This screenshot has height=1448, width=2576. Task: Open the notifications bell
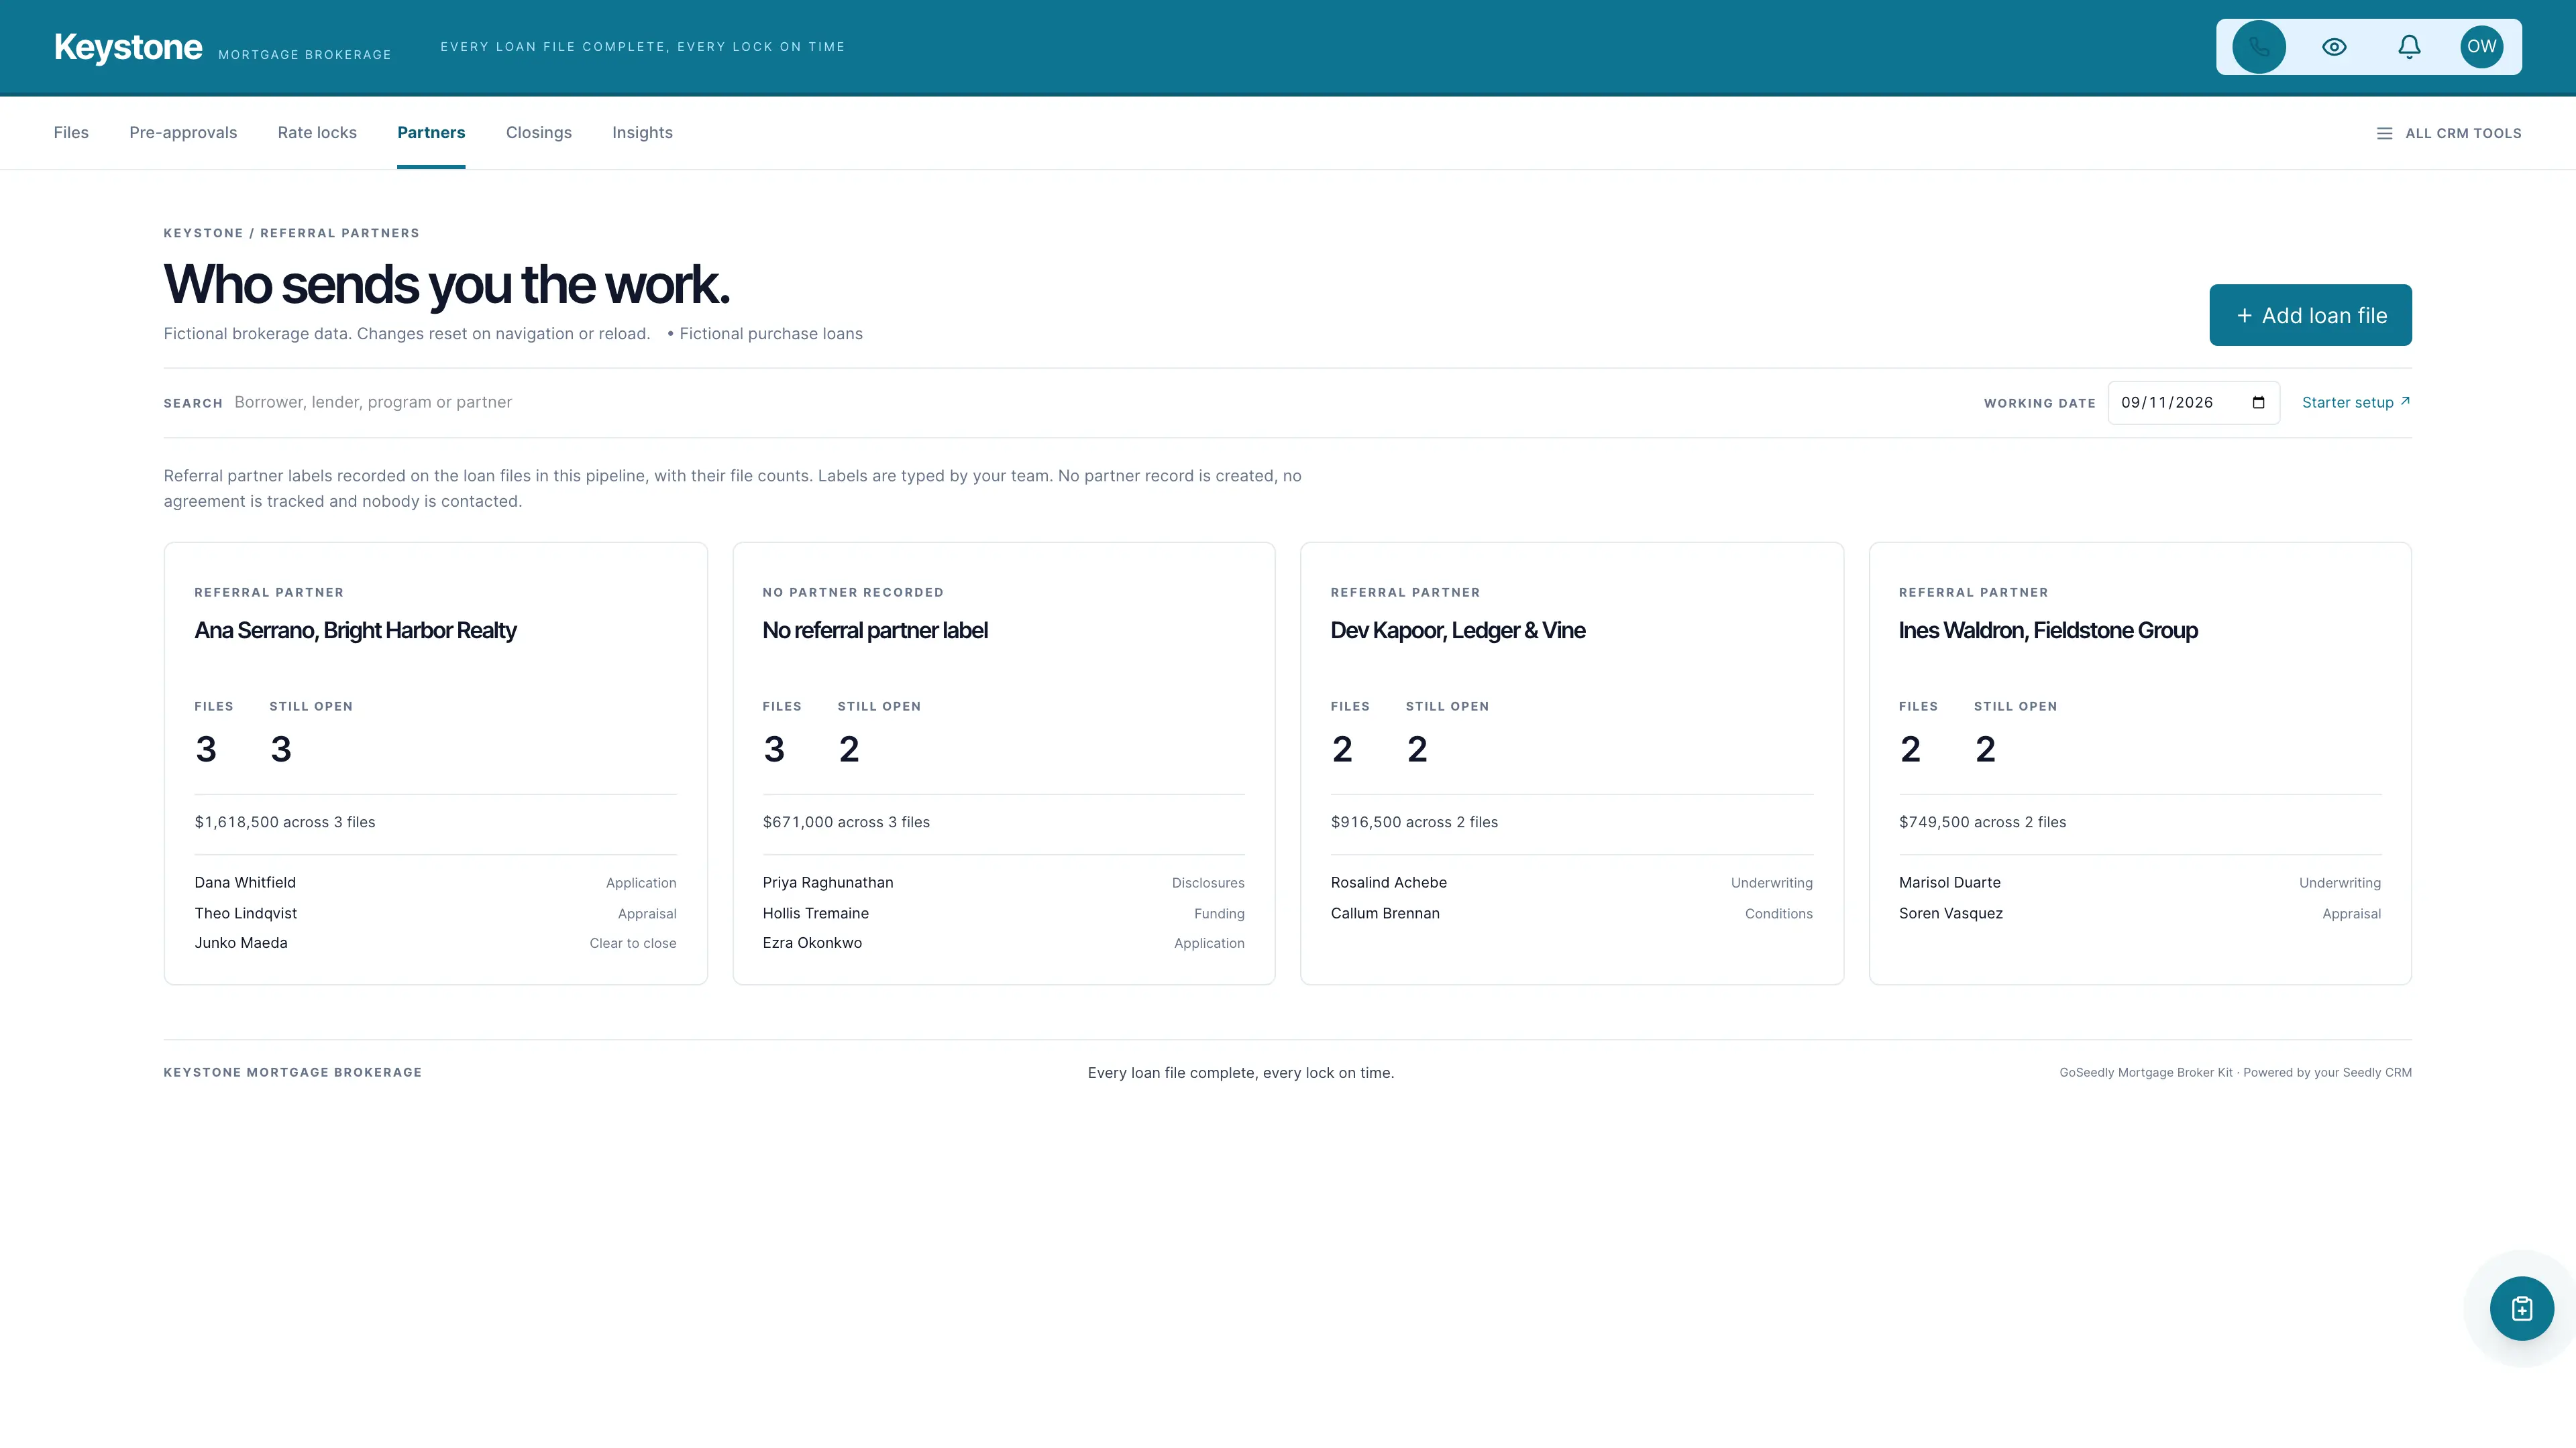[2409, 47]
